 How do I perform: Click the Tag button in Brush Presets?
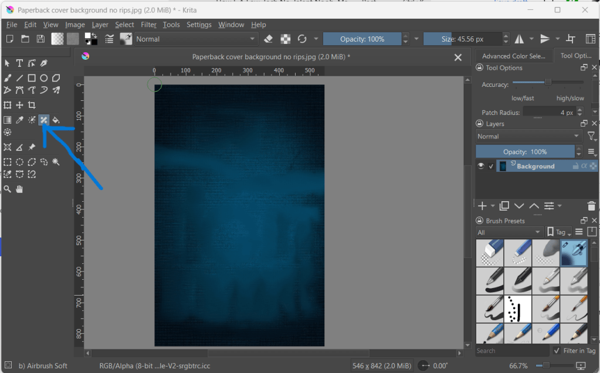pos(558,232)
